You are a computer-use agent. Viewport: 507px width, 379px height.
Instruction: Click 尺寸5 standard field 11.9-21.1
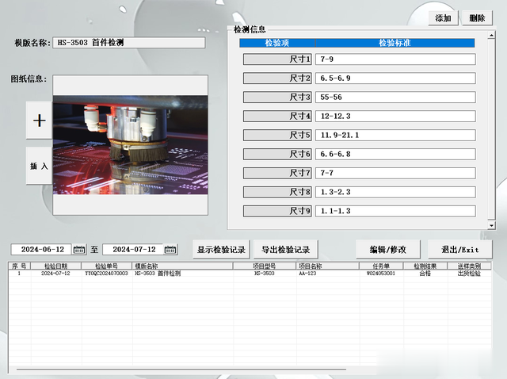pyautogui.click(x=395, y=135)
